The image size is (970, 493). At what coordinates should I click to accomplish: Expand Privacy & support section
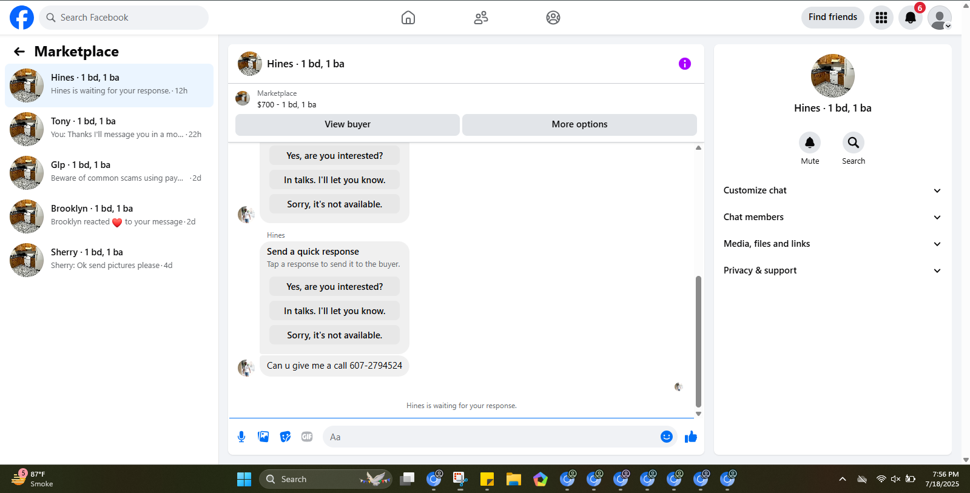(832, 270)
